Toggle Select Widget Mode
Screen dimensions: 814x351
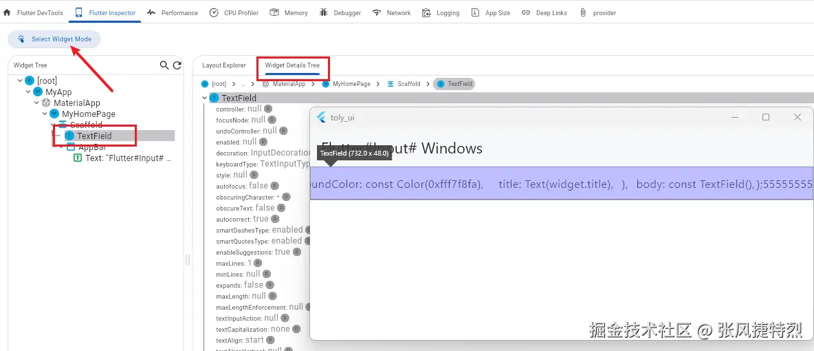[x=54, y=39]
